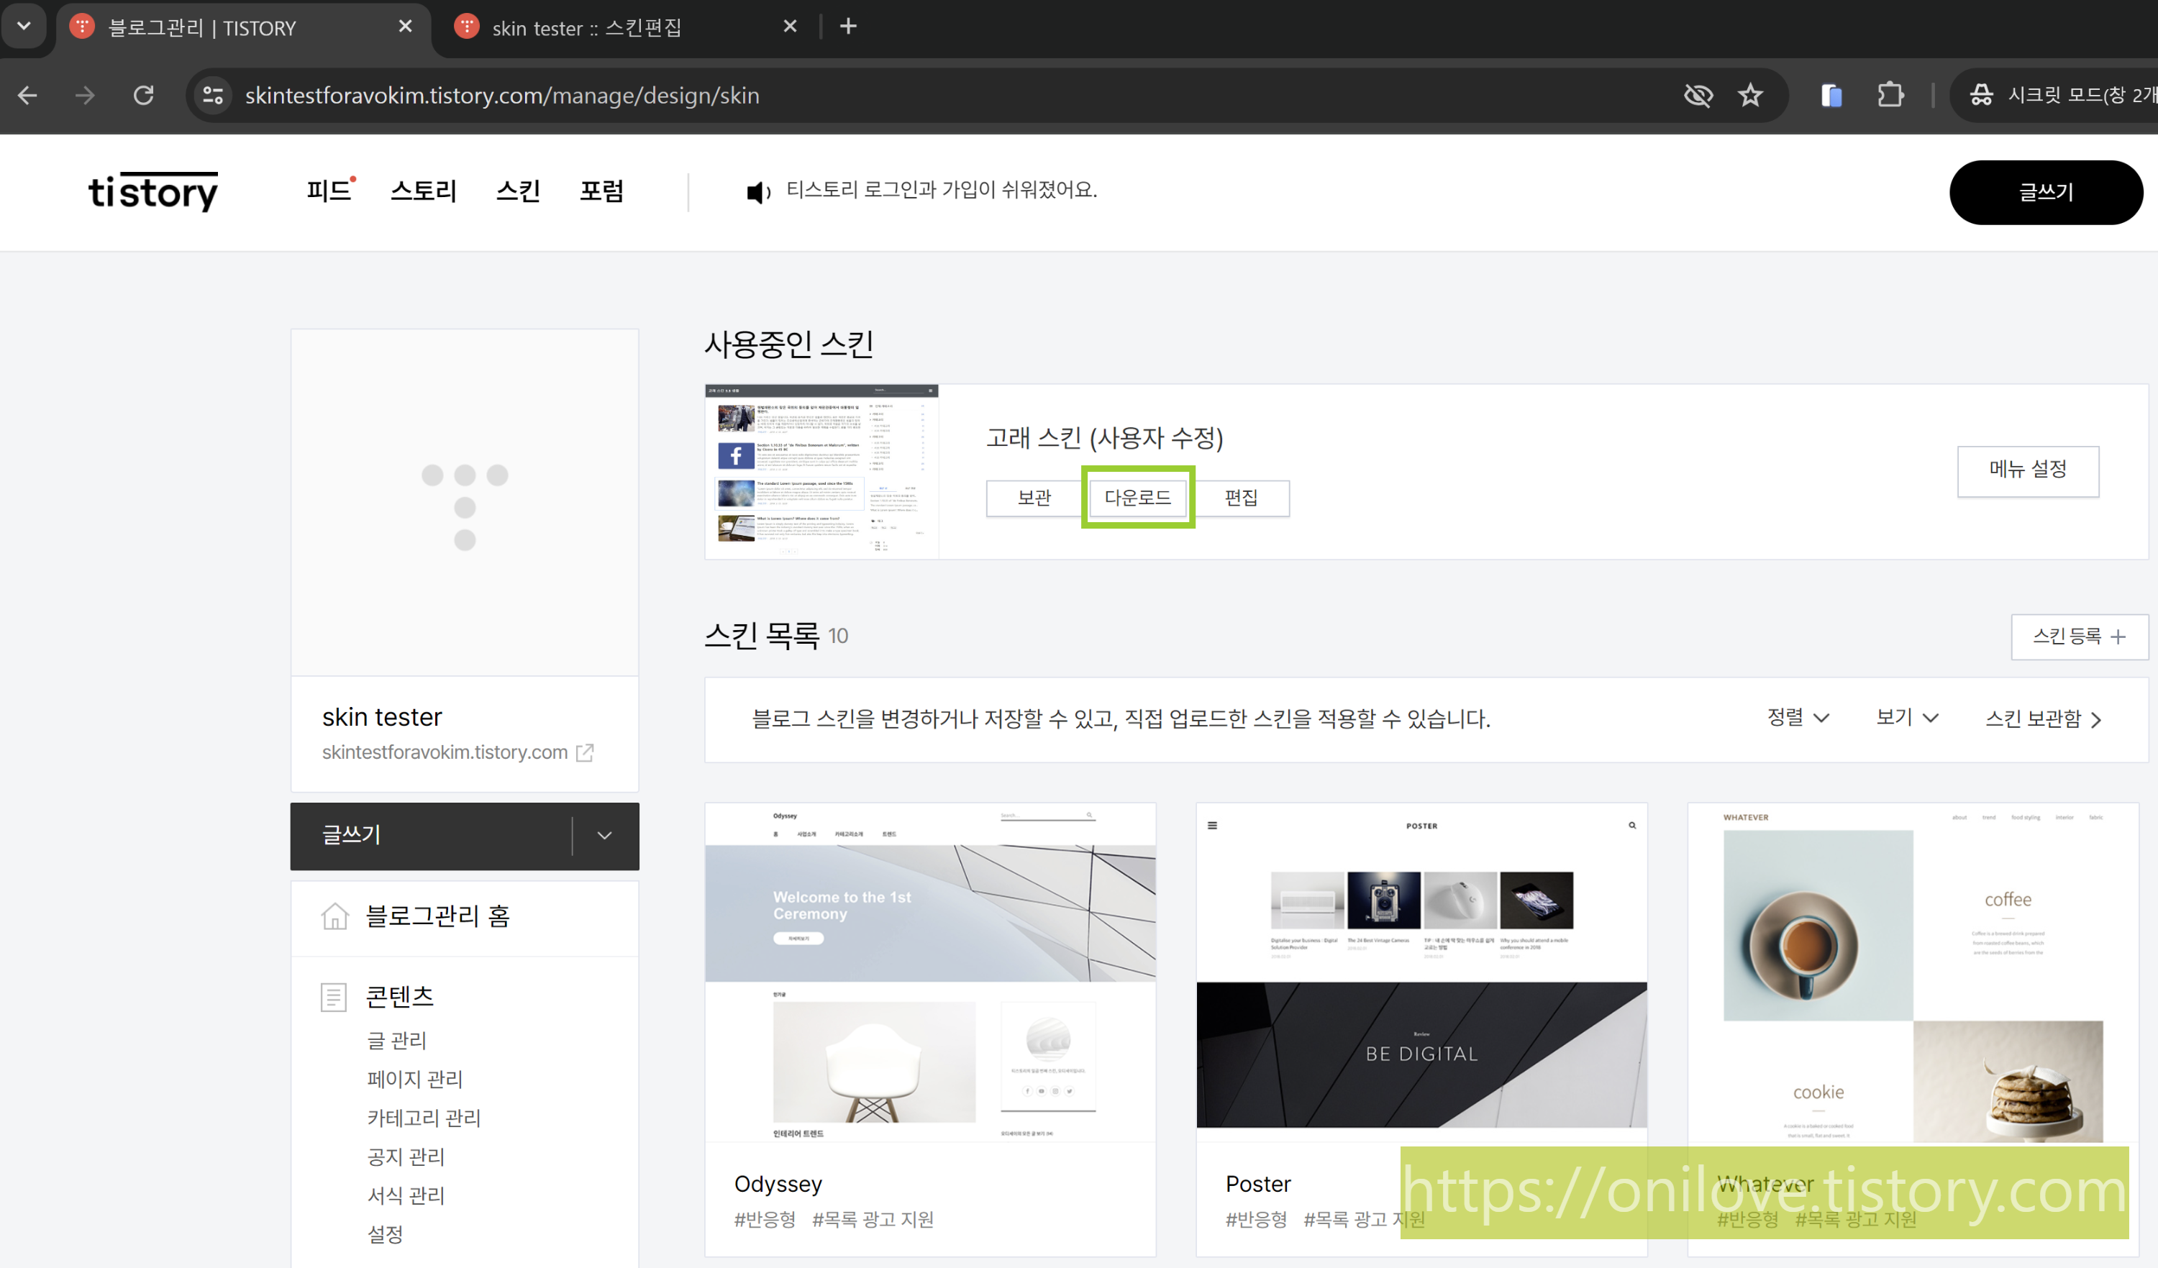Click the home icon in sidebar
2158x1268 pixels.
tap(334, 916)
